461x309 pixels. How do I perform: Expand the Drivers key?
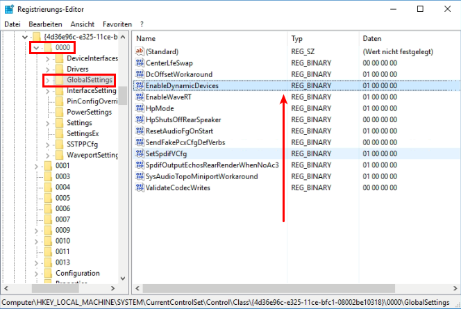pos(48,69)
